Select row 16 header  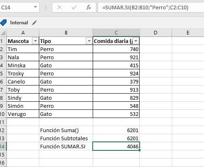[x=3, y=163]
